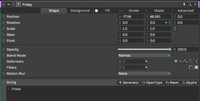Click the T icon in the String box
Image resolution: width=200 pixels, height=101 pixels.
[9, 89]
